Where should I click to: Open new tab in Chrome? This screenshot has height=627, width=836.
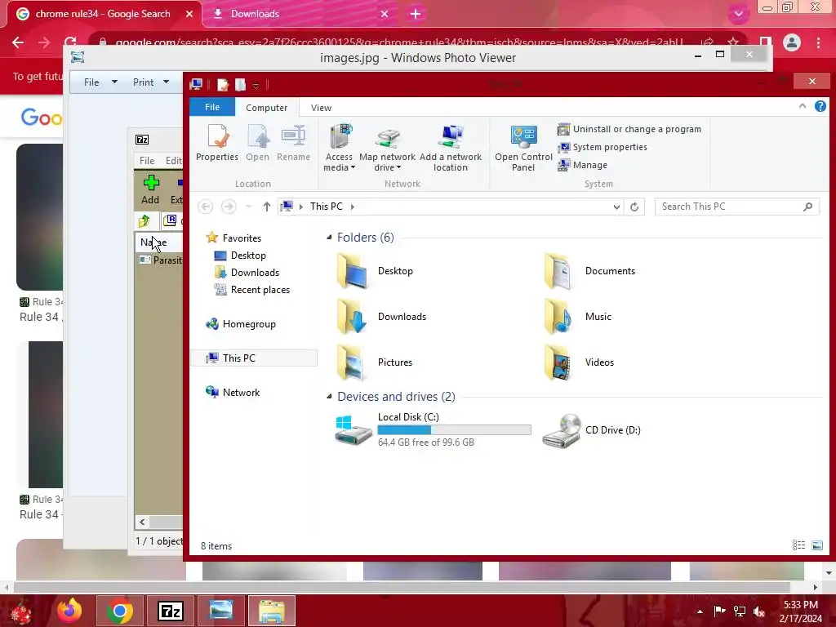[x=416, y=14]
